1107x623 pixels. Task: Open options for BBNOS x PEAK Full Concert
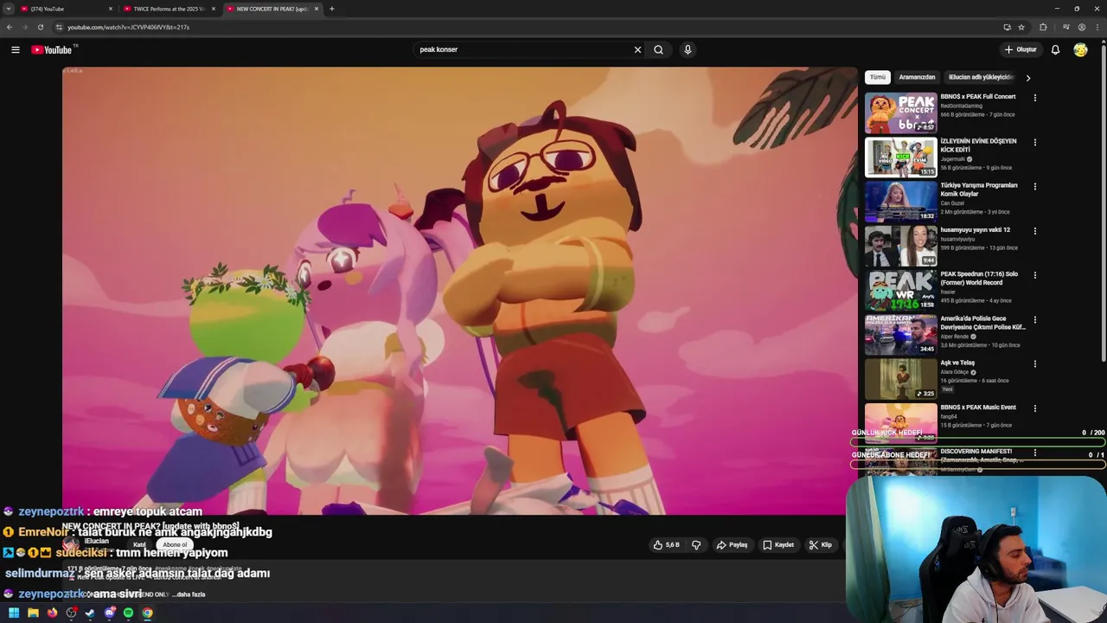coord(1034,98)
